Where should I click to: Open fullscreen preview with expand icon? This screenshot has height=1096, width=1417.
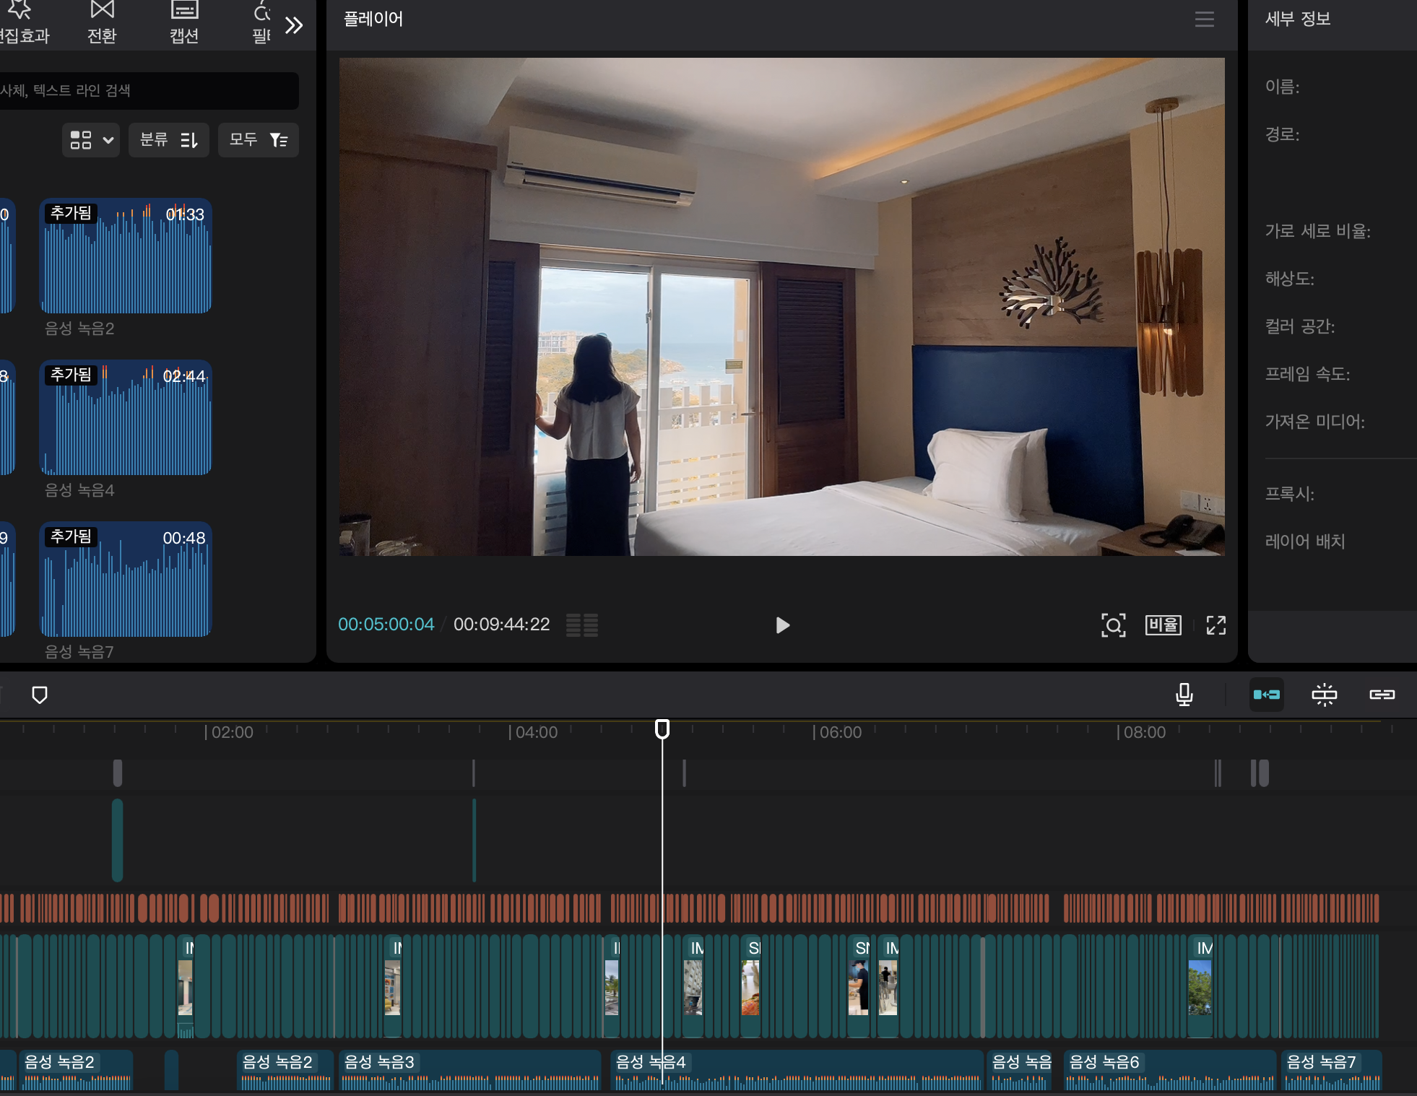coord(1216,625)
